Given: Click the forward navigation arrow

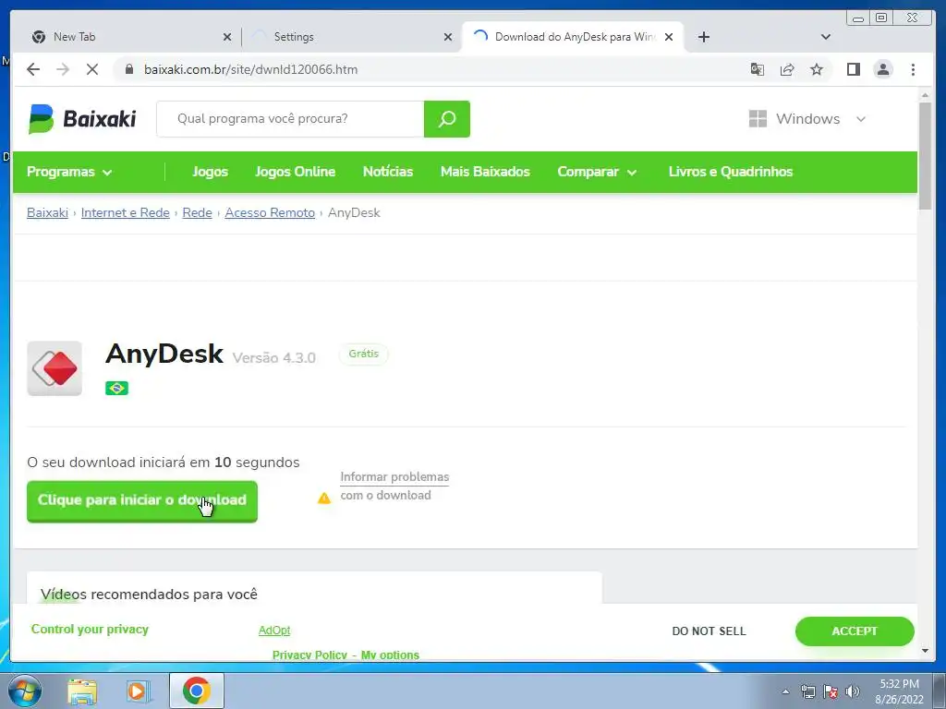Looking at the screenshot, I should (63, 69).
